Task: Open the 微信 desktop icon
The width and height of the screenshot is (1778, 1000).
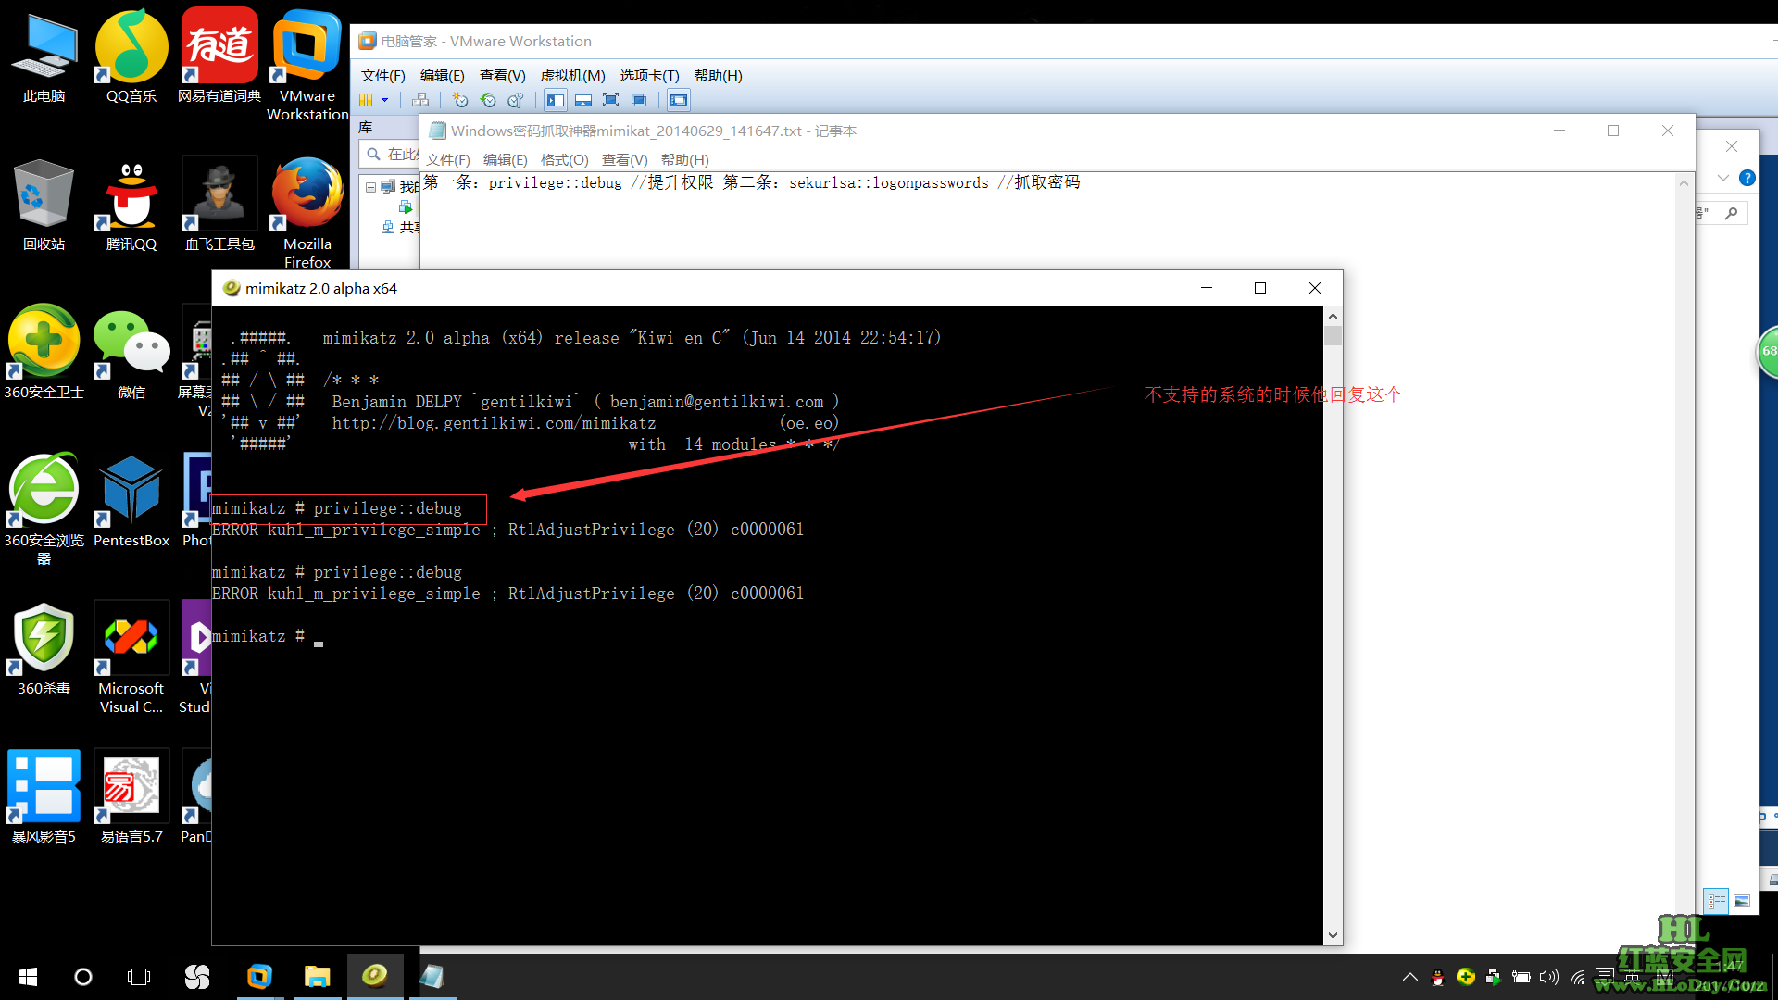Action: [131, 354]
